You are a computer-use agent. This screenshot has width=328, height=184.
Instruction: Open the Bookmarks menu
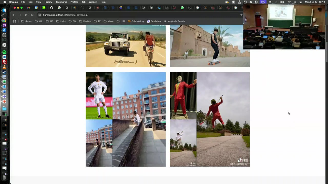(x=61, y=2)
